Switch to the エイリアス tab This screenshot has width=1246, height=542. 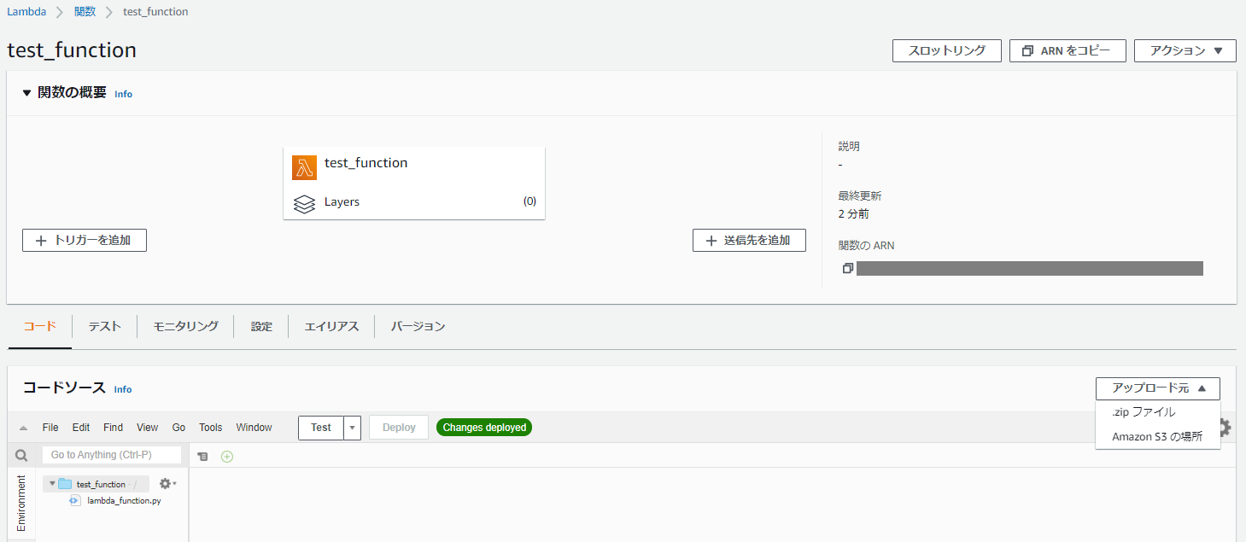click(331, 326)
